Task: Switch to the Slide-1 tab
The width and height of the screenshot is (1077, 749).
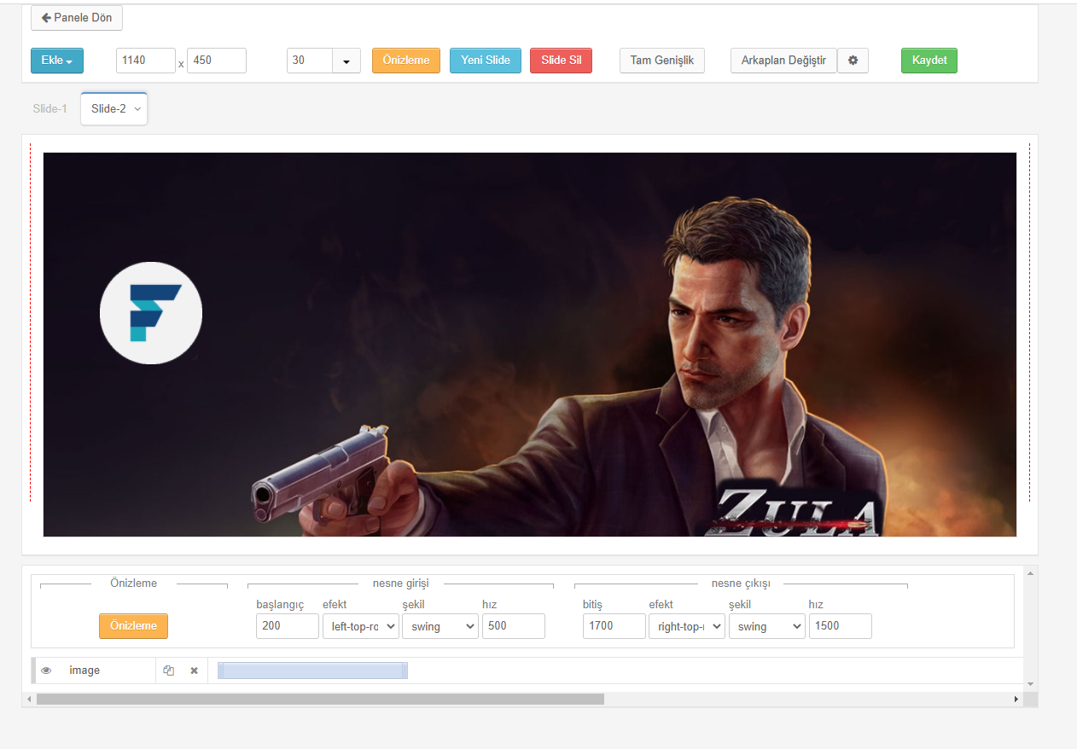Action: tap(49, 108)
